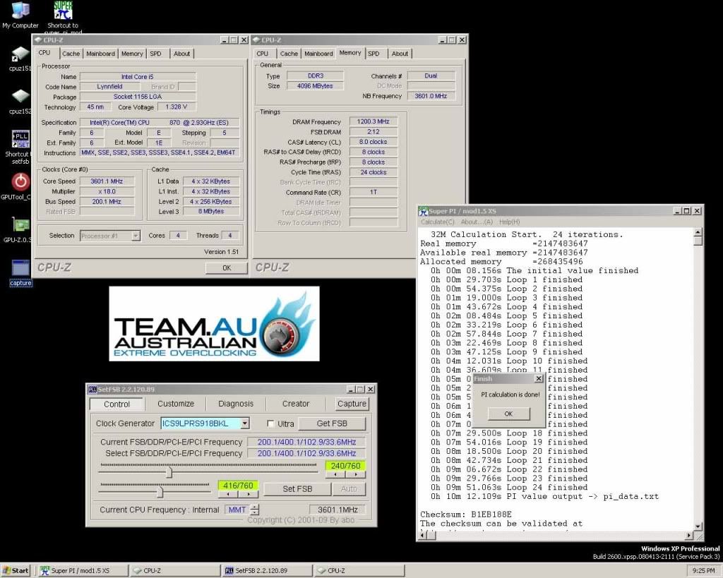Switch to Cache tab in left CPU-Z window
The height and width of the screenshot is (578, 723).
pos(71,54)
